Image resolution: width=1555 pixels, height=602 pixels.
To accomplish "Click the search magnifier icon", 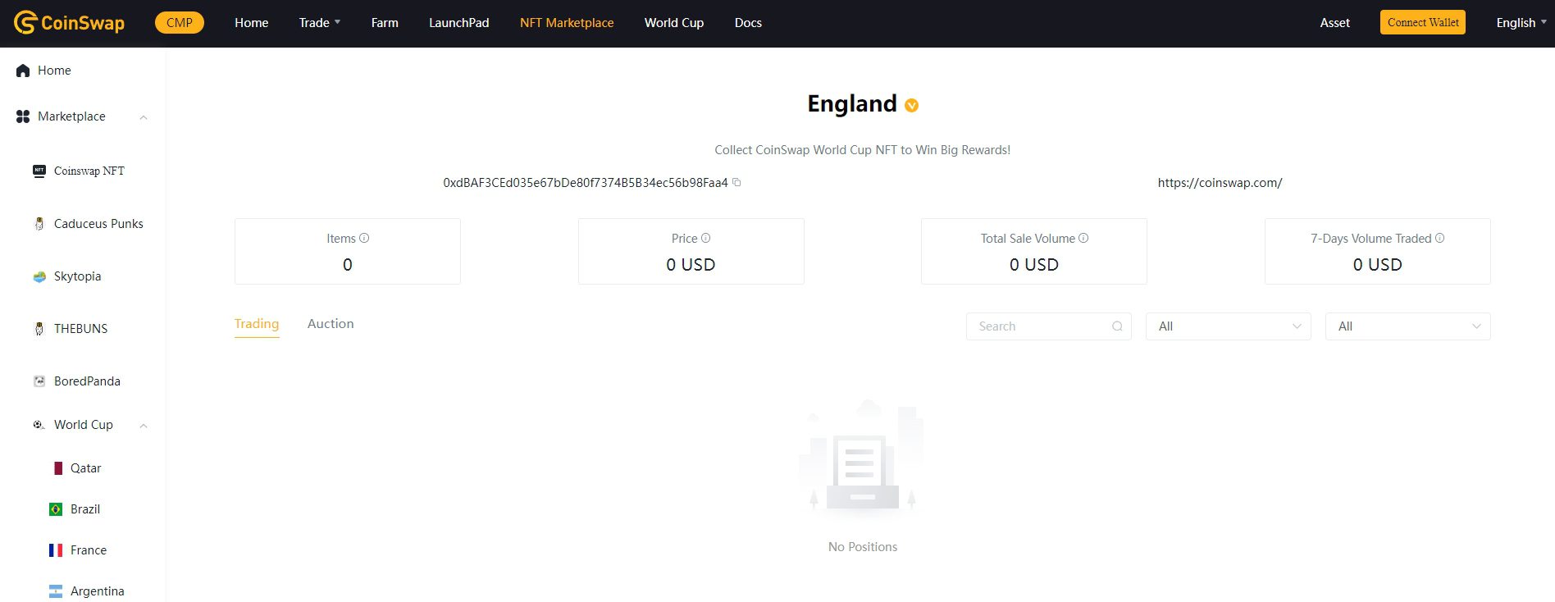I will click(x=1117, y=326).
